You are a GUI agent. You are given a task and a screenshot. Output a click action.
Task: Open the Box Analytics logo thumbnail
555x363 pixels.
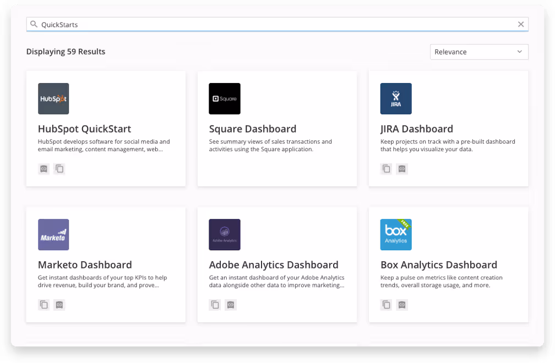(396, 234)
